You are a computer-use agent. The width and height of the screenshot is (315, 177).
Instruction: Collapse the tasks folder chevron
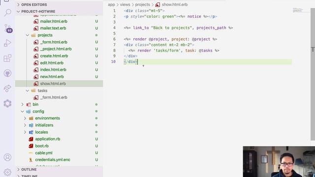pos(28,90)
